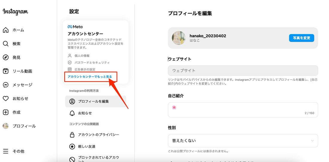Select 検索 in the left navigation
Image resolution: width=329 pixels, height=162 pixels.
16,44
